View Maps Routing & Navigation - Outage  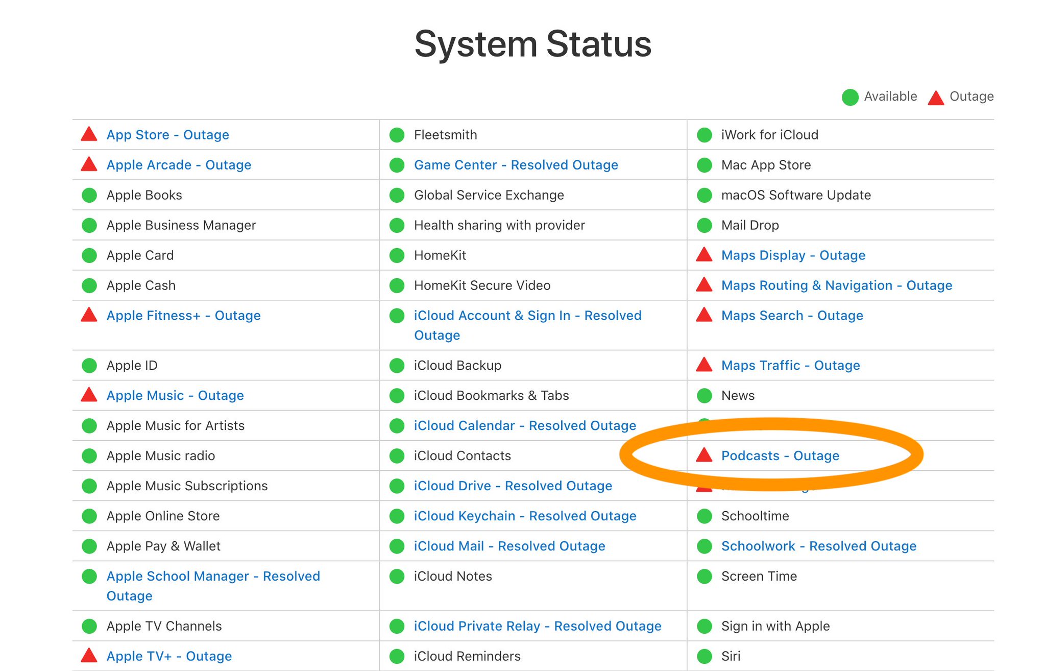point(836,285)
